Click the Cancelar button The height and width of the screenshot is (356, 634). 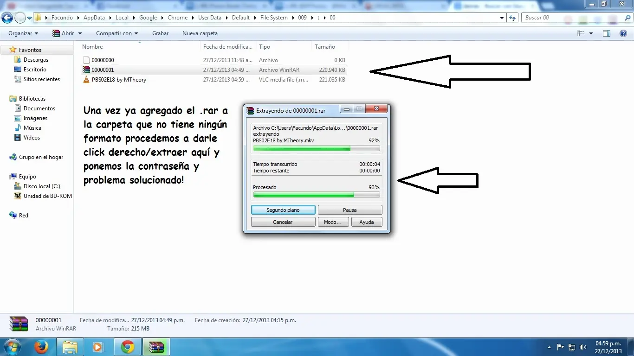(283, 222)
